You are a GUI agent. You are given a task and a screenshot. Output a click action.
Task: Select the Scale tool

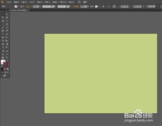[7, 34]
